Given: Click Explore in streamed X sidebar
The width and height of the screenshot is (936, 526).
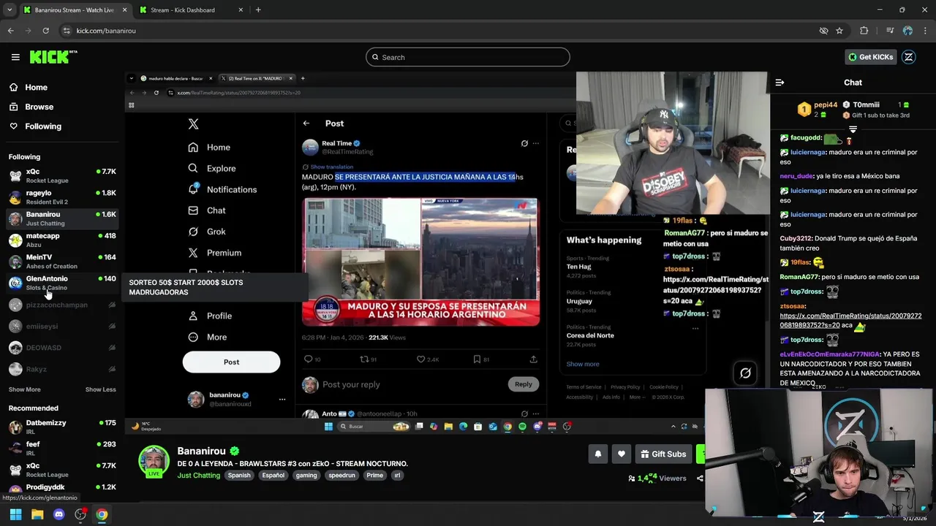Looking at the screenshot, I should 212,169.
